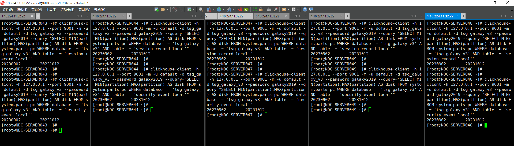514x146 pixels.
Task: Open the 文件(F) menu
Action: pos(7,10)
